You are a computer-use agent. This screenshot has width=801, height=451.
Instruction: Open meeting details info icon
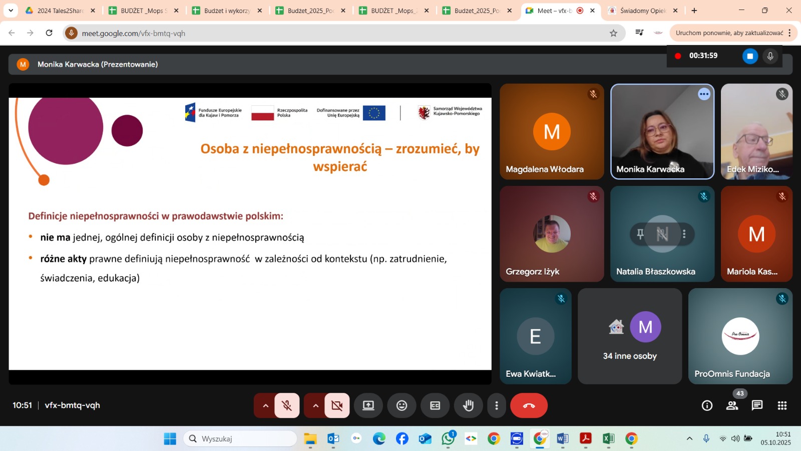(x=707, y=405)
